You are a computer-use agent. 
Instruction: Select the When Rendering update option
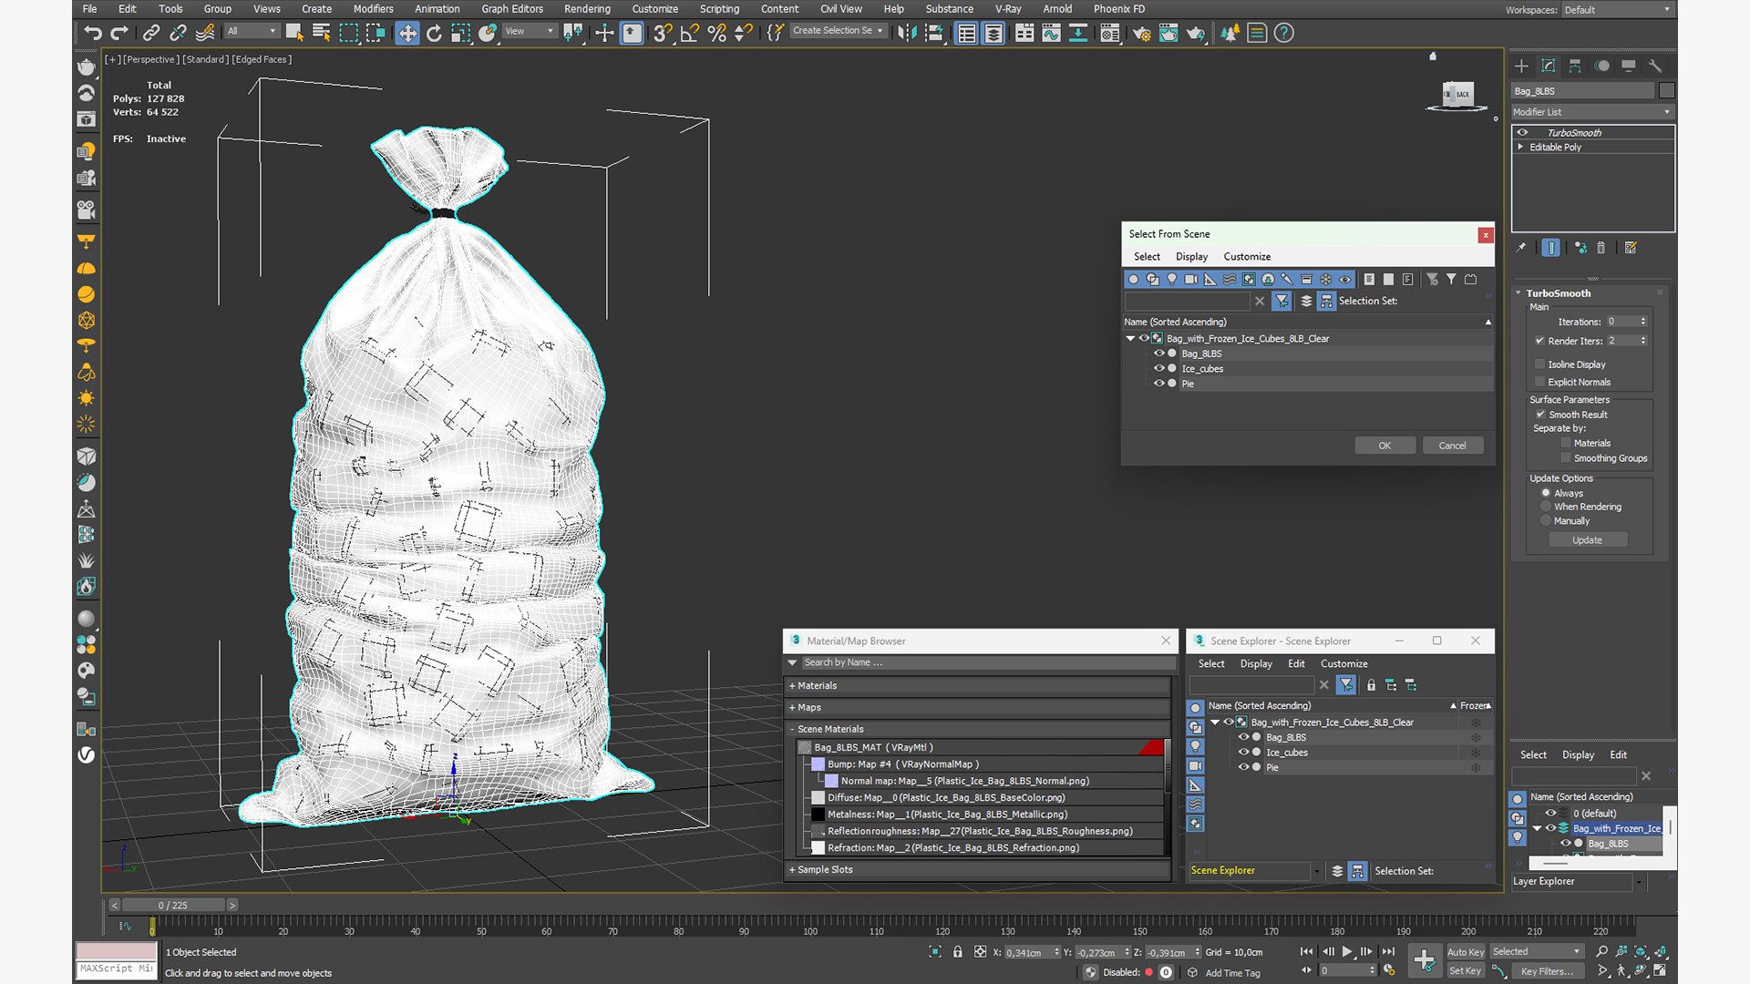(x=1546, y=507)
